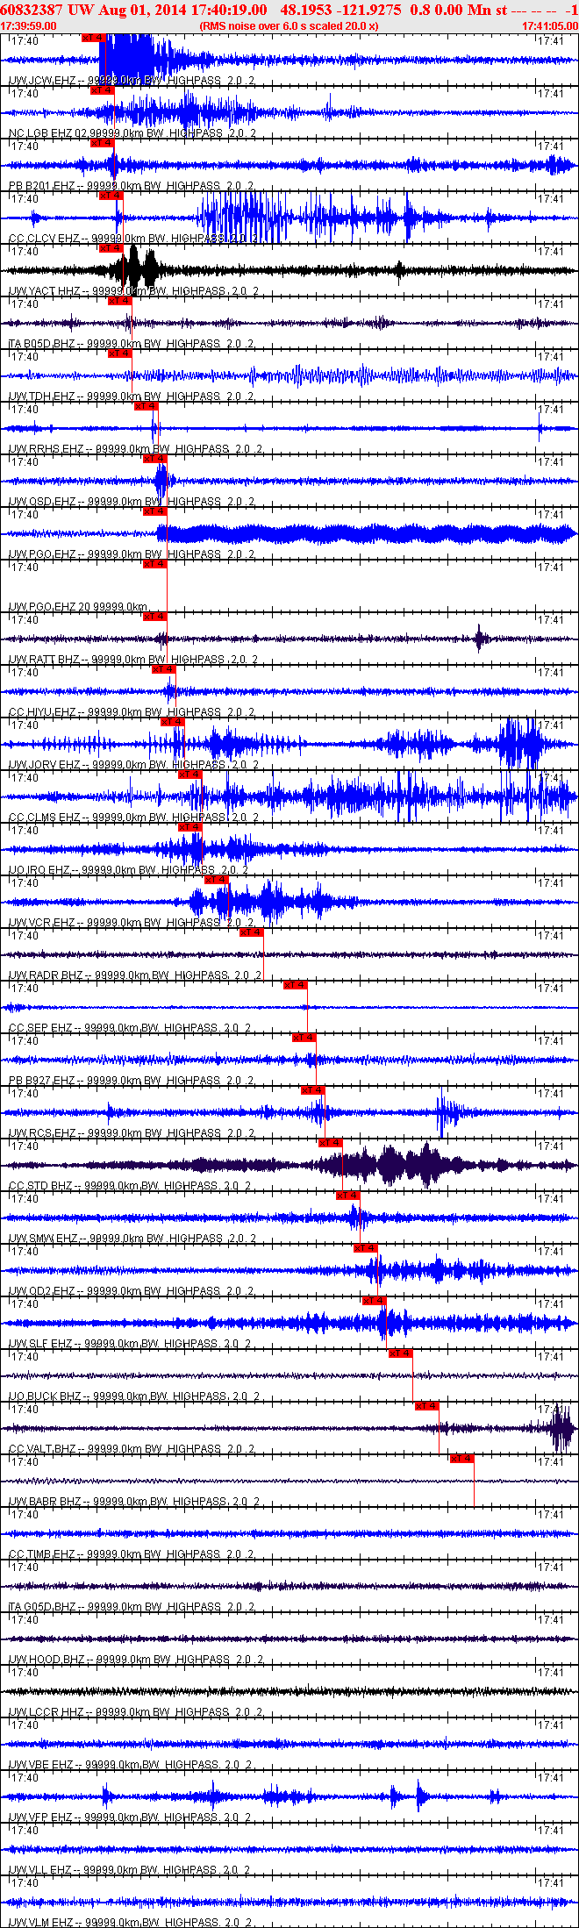The width and height of the screenshot is (579, 1928).
Task: Select the UW.BABR.BHZ station label
Action: tap(135, 1502)
